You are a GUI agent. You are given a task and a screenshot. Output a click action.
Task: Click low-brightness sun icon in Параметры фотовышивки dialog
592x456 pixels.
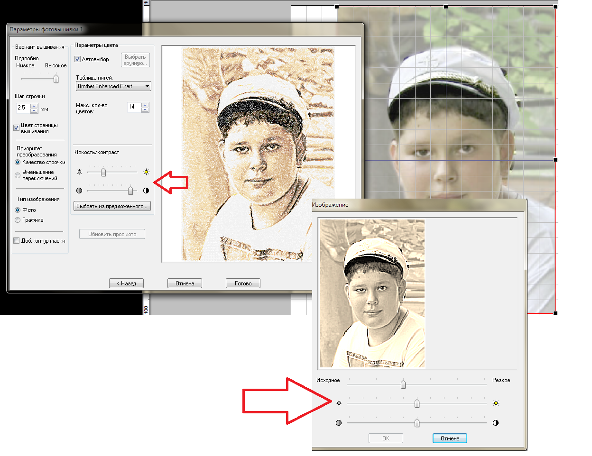pos(80,172)
